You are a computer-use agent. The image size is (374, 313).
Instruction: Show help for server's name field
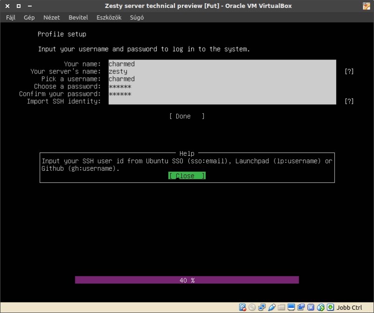[349, 72]
